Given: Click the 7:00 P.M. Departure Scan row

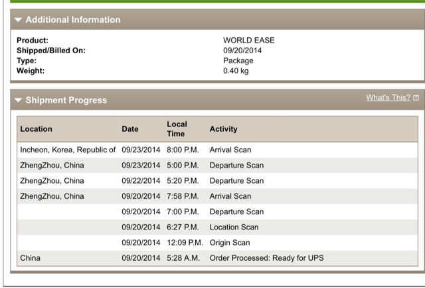Looking at the screenshot, I should point(217,212).
